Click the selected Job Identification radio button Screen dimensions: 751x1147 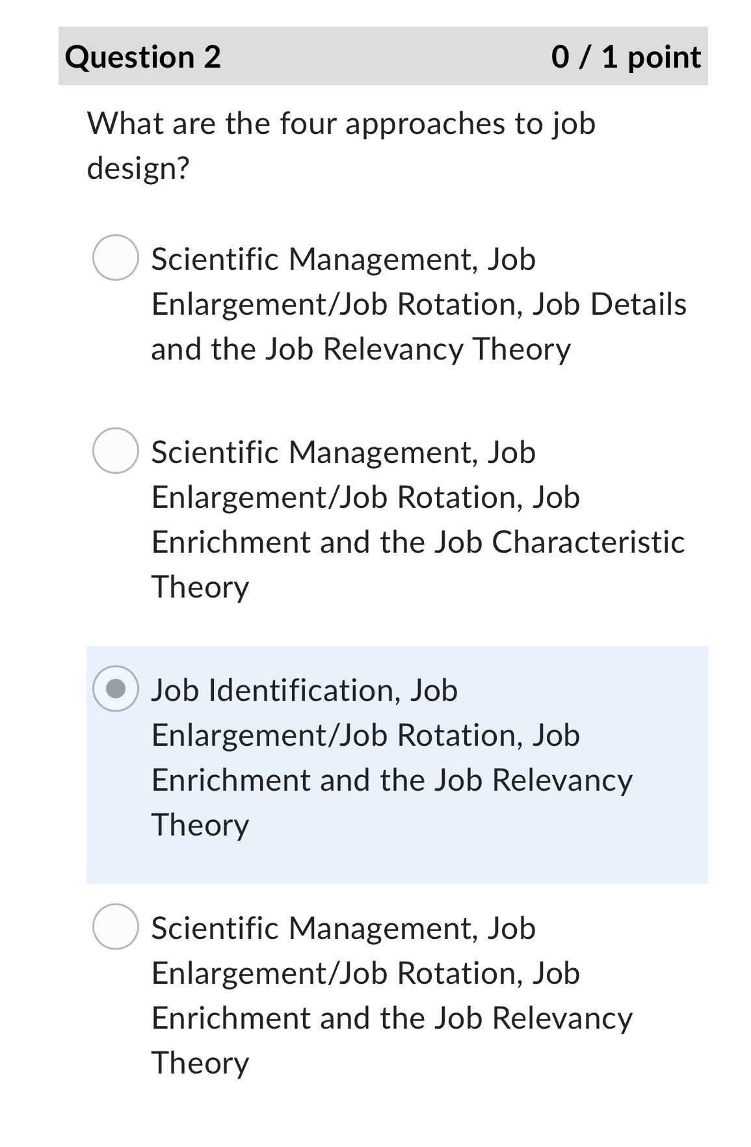[115, 689]
